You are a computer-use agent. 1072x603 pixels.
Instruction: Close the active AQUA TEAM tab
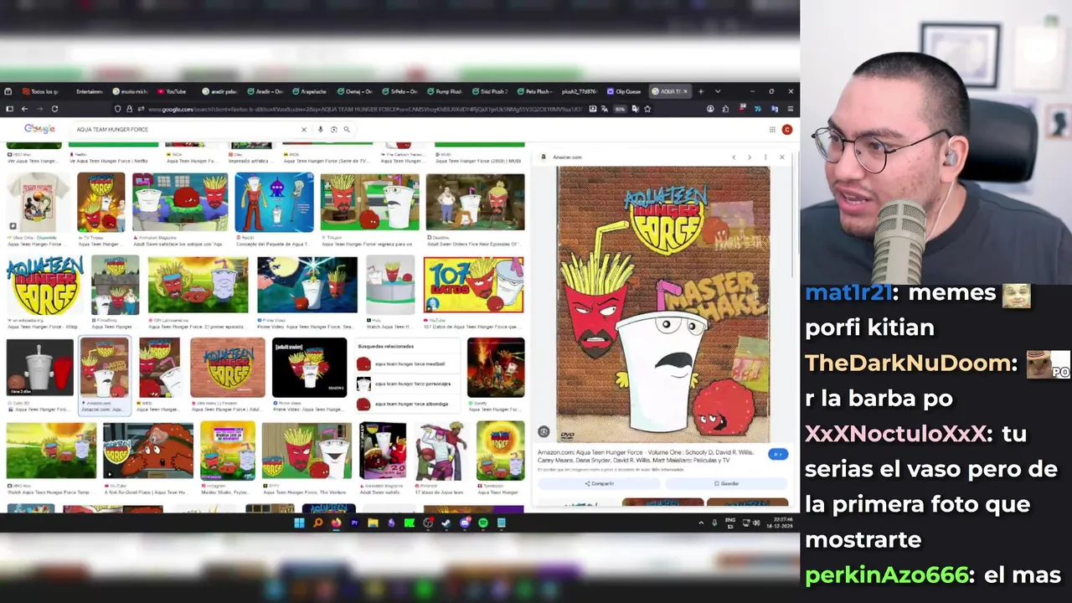pyautogui.click(x=685, y=91)
